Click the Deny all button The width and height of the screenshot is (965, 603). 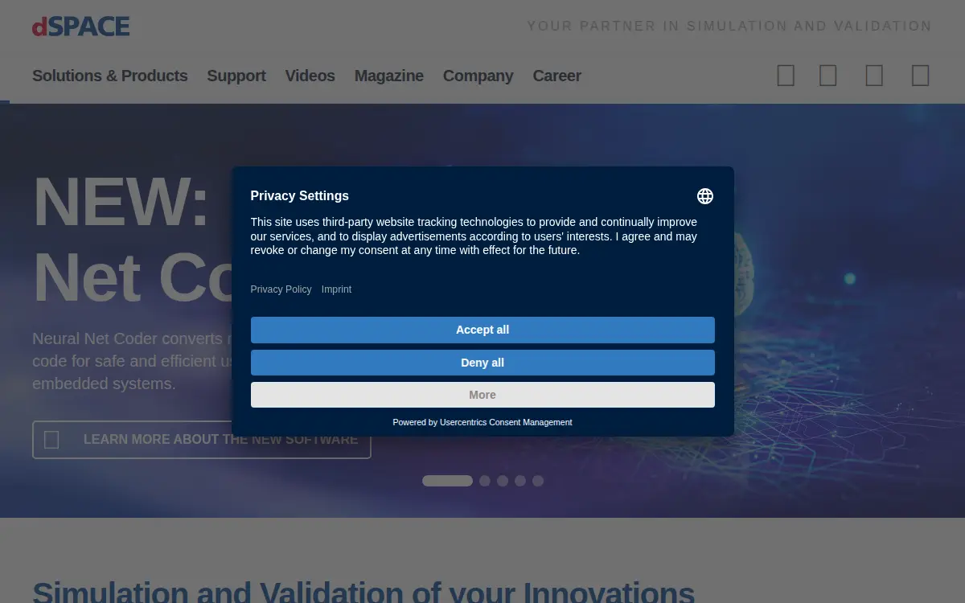pyautogui.click(x=482, y=363)
